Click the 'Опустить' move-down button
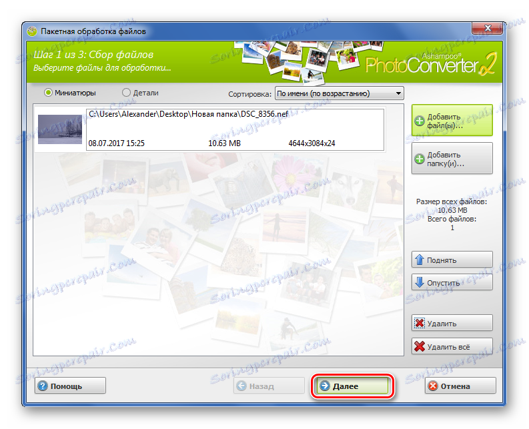The image size is (529, 429). (x=452, y=282)
